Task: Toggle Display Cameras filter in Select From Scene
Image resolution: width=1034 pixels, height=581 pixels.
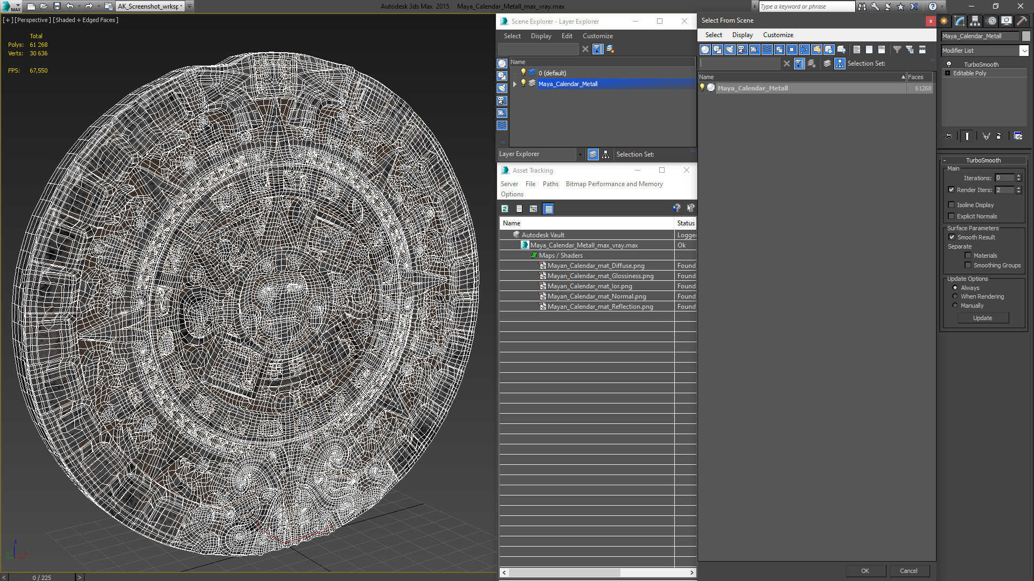Action: (742, 49)
